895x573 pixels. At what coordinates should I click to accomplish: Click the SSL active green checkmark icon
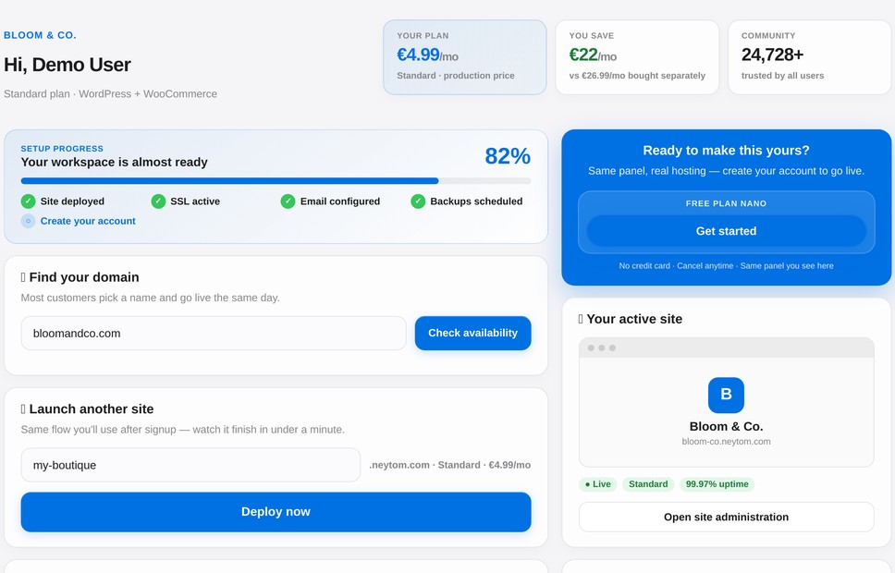point(158,201)
